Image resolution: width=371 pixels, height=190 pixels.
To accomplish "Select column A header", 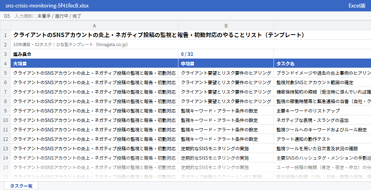I will pyautogui.click(x=94, y=26).
